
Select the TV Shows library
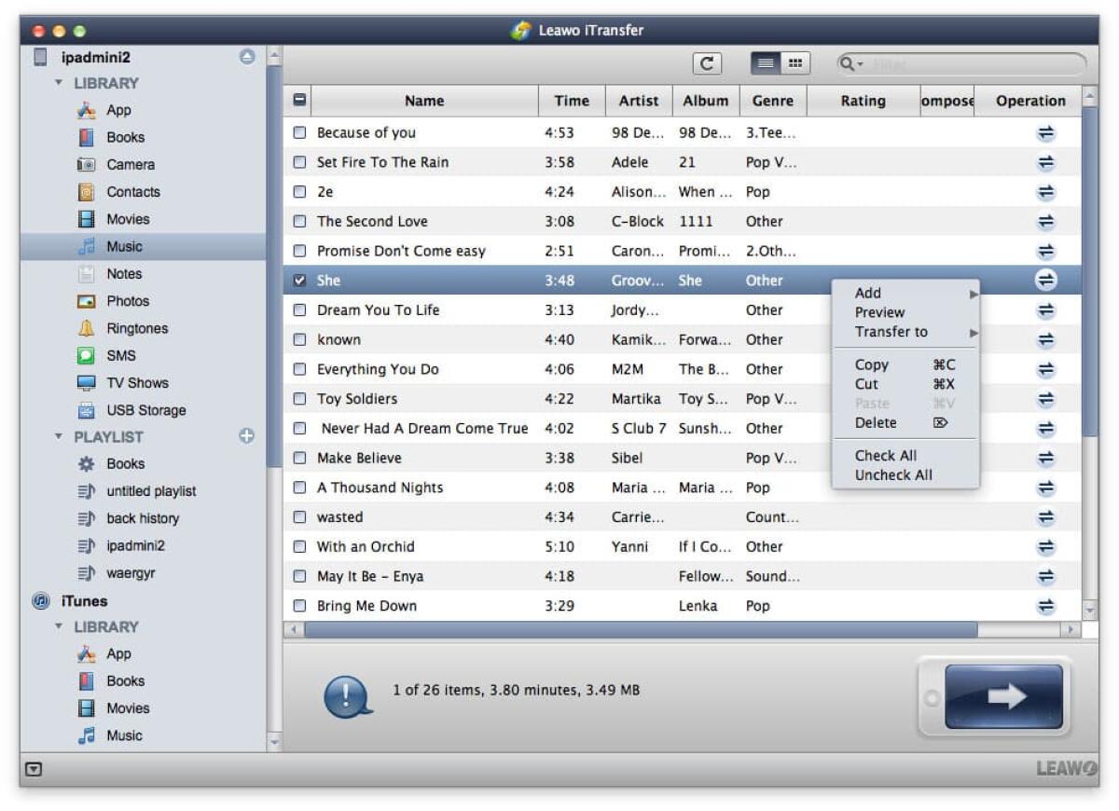click(x=136, y=382)
